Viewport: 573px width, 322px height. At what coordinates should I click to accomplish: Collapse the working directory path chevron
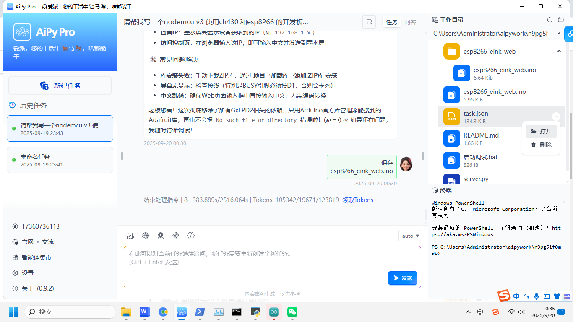point(559,34)
